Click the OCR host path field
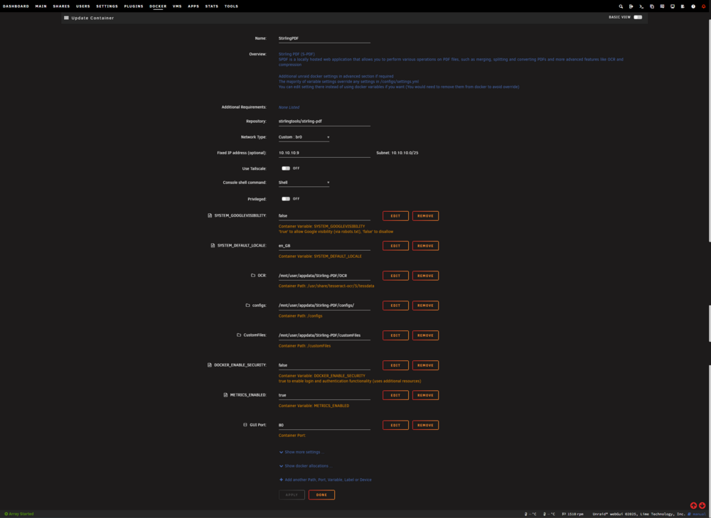Viewport: 711px width, 518px height. pos(324,276)
